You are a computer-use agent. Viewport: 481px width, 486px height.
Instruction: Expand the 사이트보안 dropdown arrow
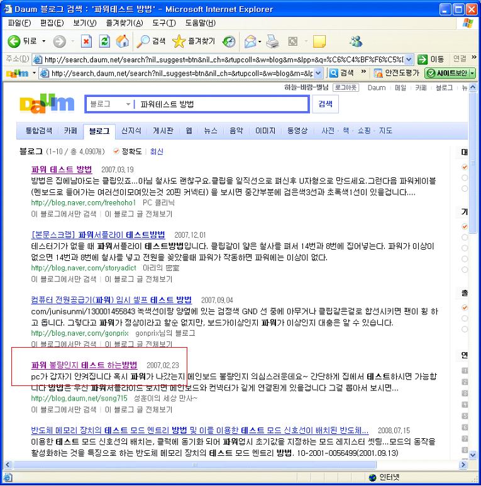(x=472, y=73)
